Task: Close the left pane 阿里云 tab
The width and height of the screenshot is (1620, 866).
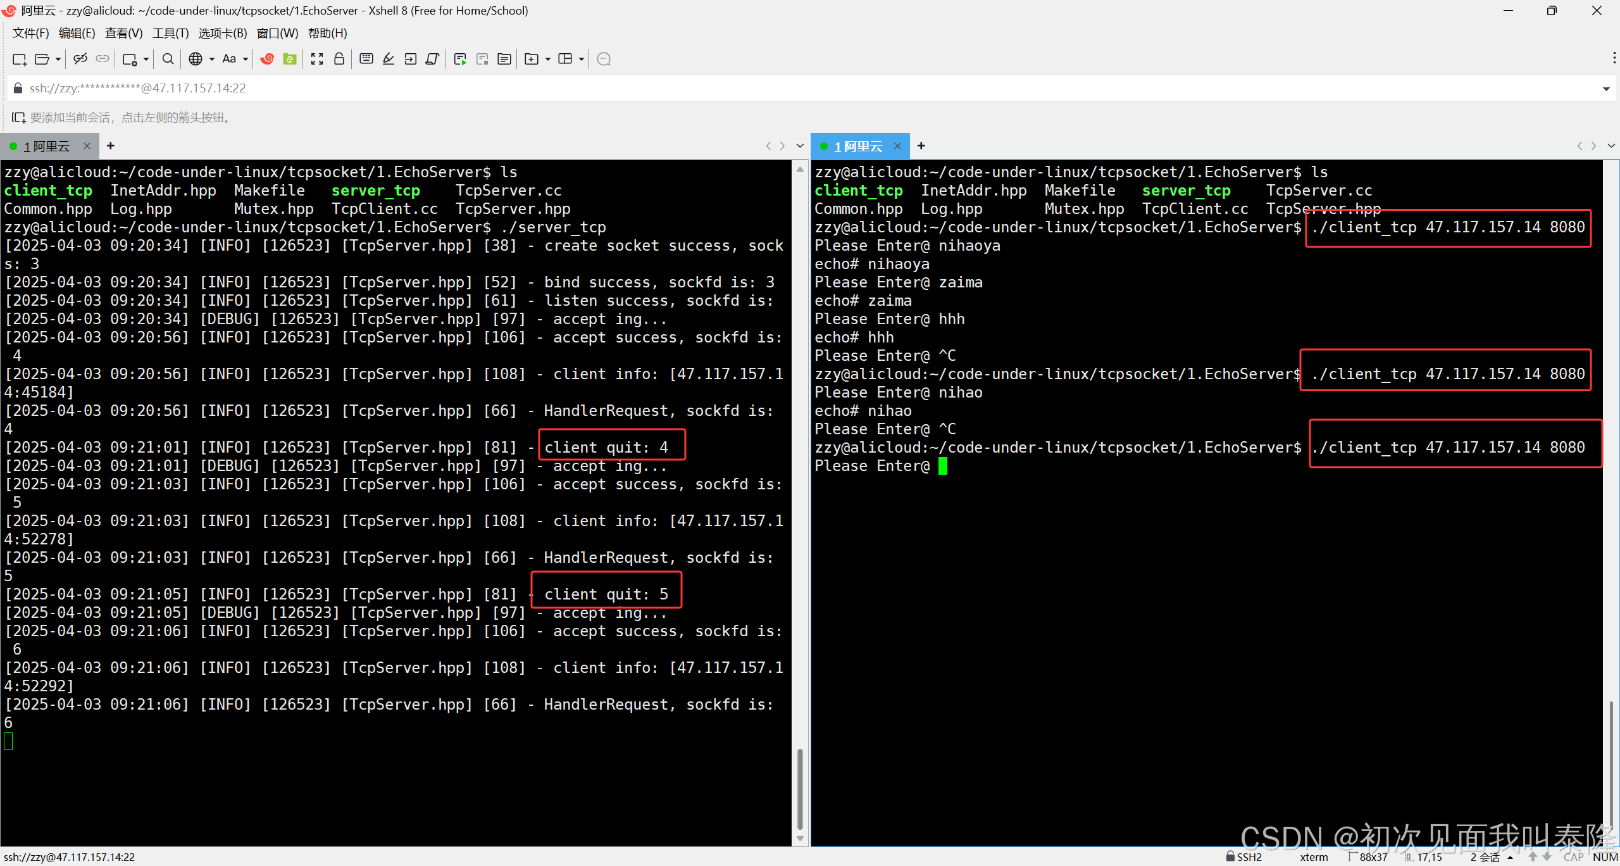Action: pyautogui.click(x=87, y=146)
